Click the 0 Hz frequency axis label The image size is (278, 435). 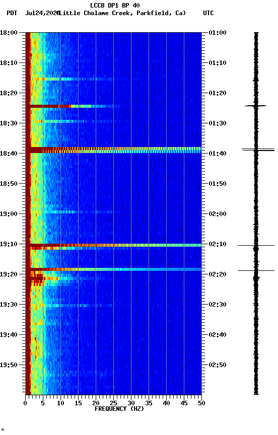(26, 403)
